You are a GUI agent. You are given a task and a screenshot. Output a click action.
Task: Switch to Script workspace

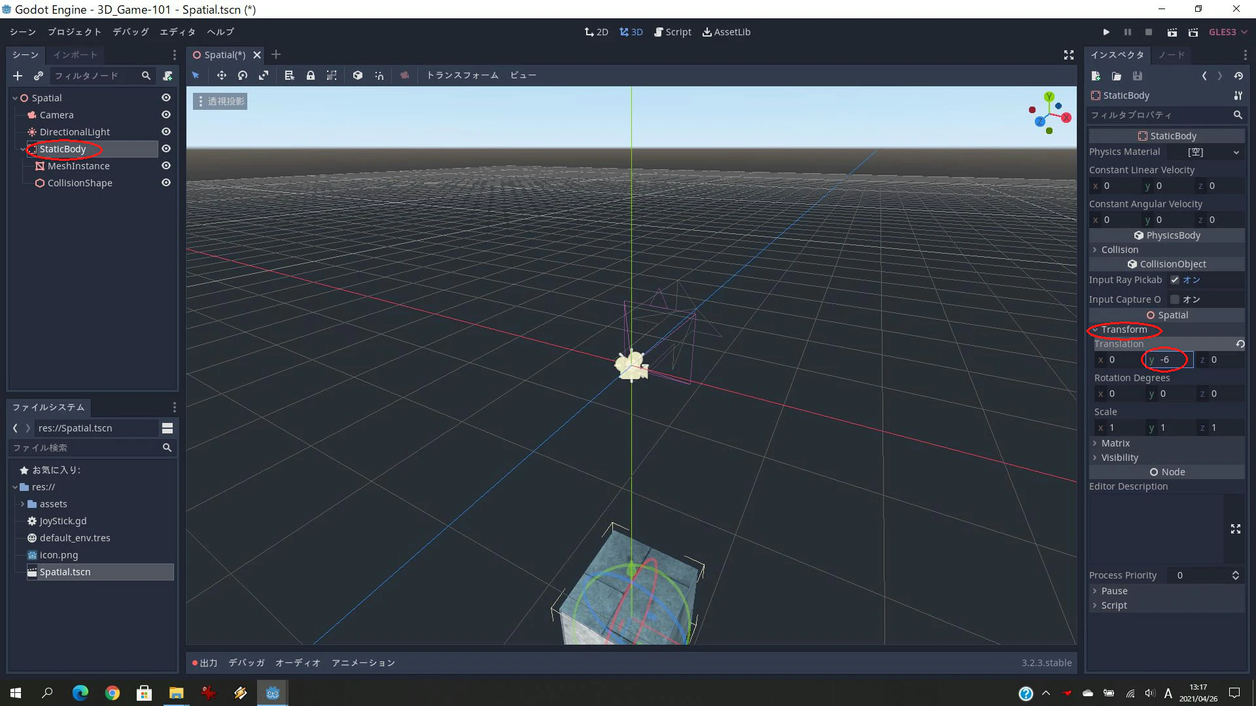(x=672, y=32)
